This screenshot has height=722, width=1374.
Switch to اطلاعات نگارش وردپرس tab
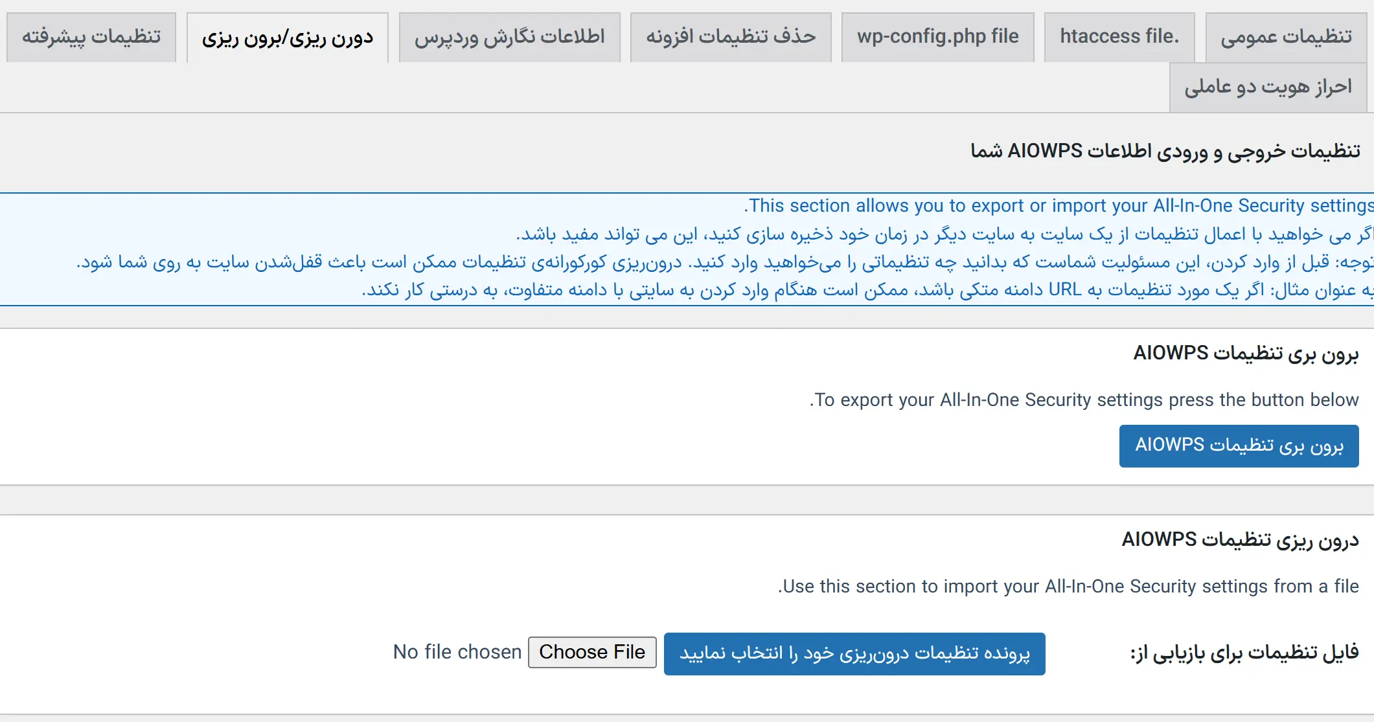[x=509, y=37]
